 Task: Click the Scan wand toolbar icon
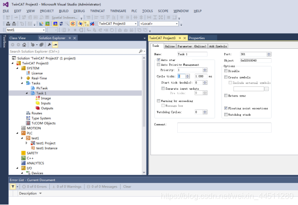67,24
